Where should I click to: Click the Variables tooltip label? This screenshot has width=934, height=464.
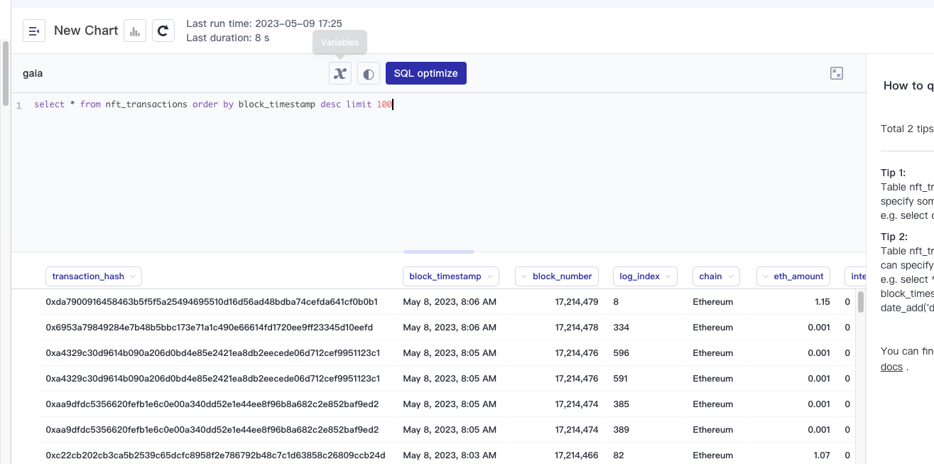(x=340, y=43)
